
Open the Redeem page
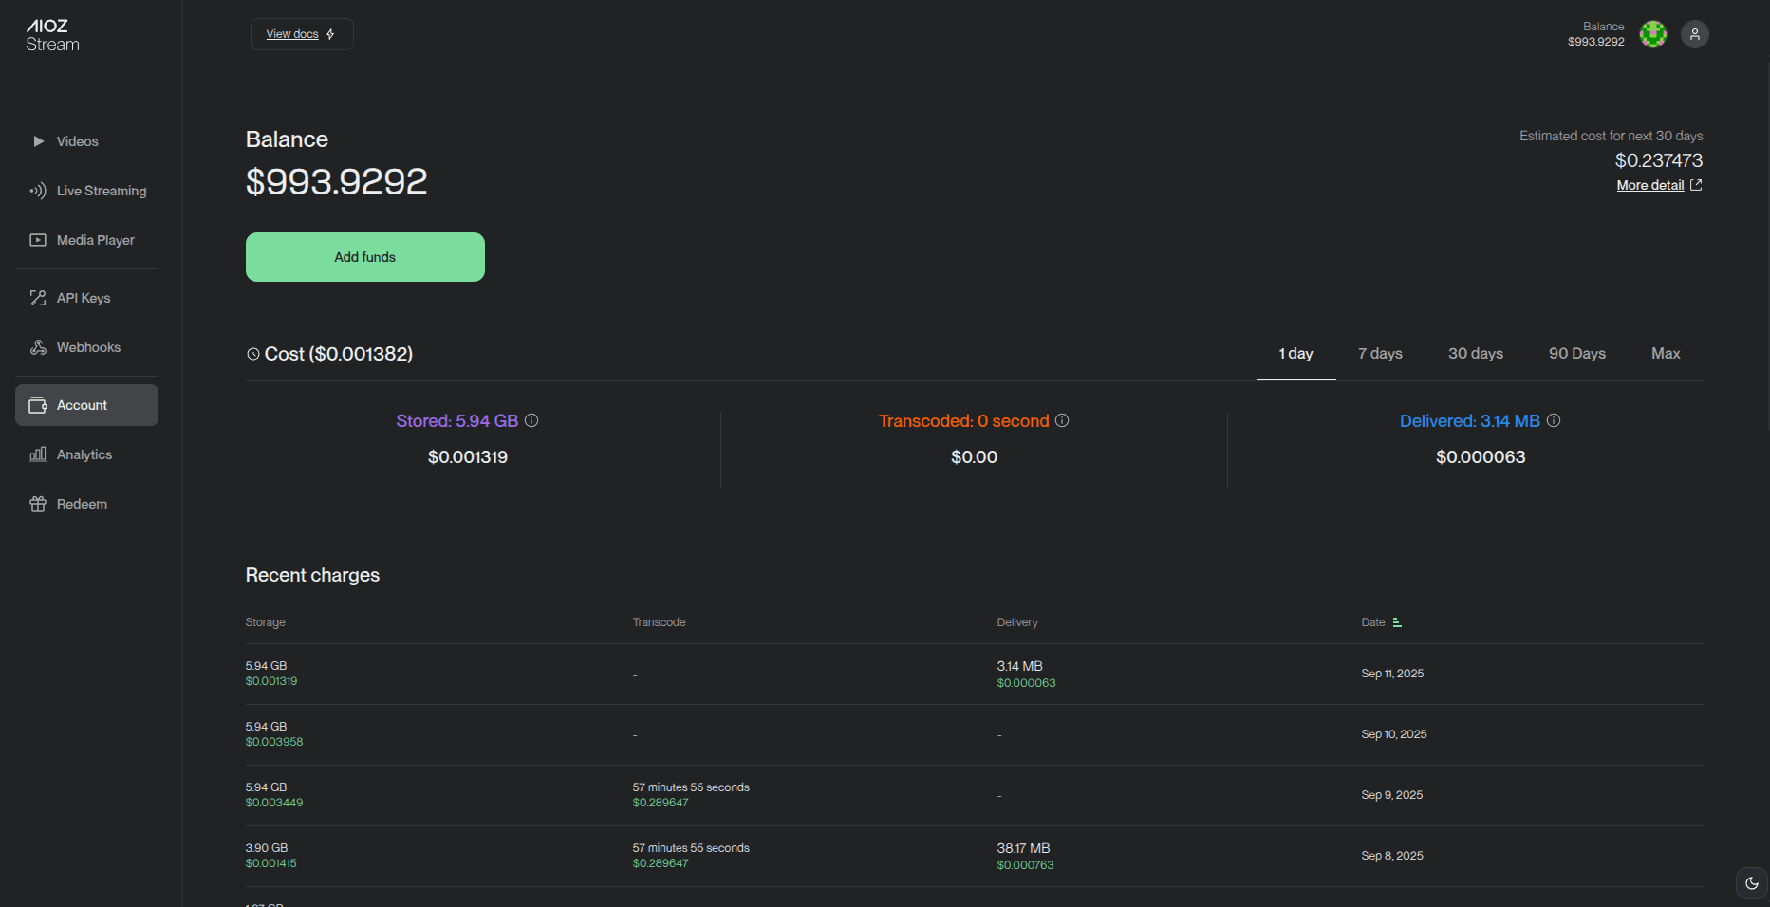(x=82, y=504)
